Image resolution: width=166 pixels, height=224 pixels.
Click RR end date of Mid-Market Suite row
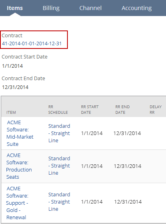(127, 133)
